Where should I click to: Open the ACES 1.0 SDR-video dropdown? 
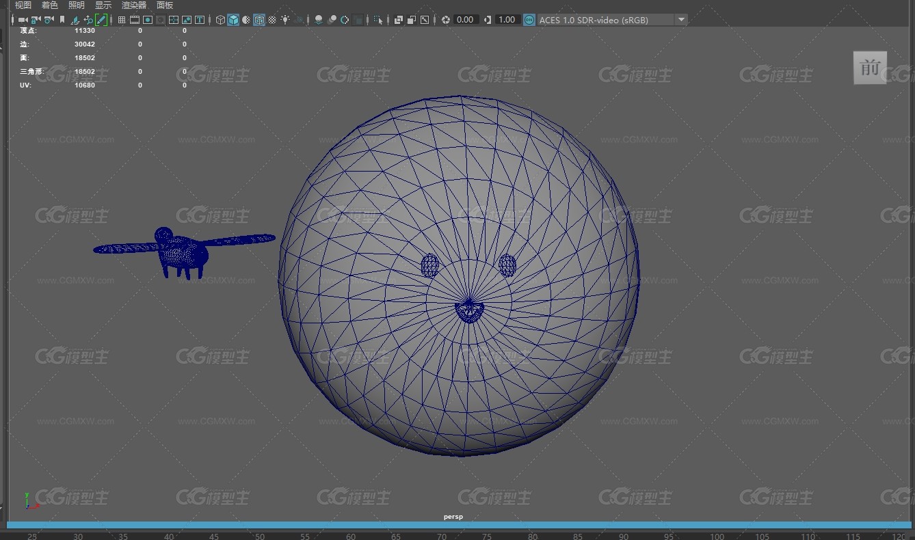(x=612, y=20)
